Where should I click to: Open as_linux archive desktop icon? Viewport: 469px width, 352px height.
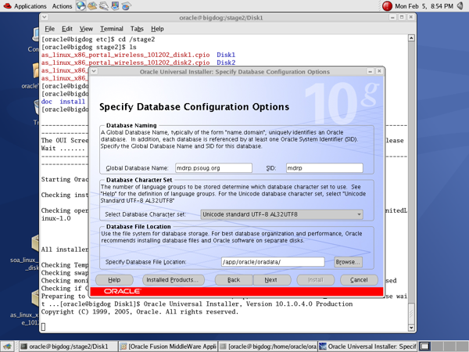[x=35, y=298]
